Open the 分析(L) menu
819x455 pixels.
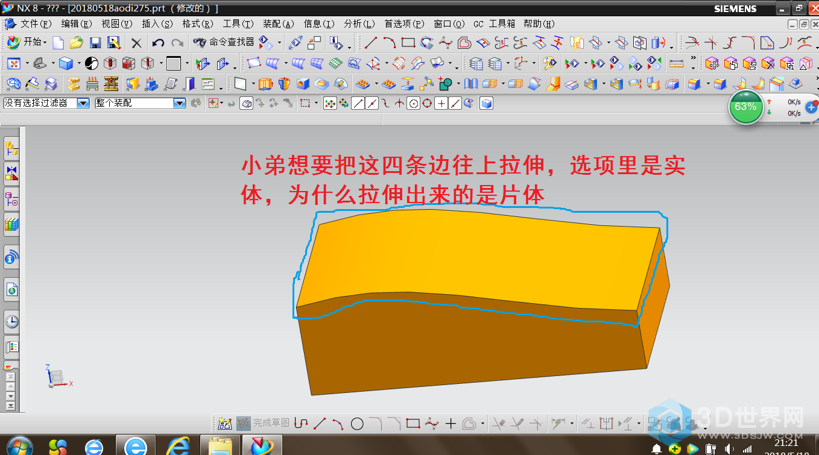point(359,24)
